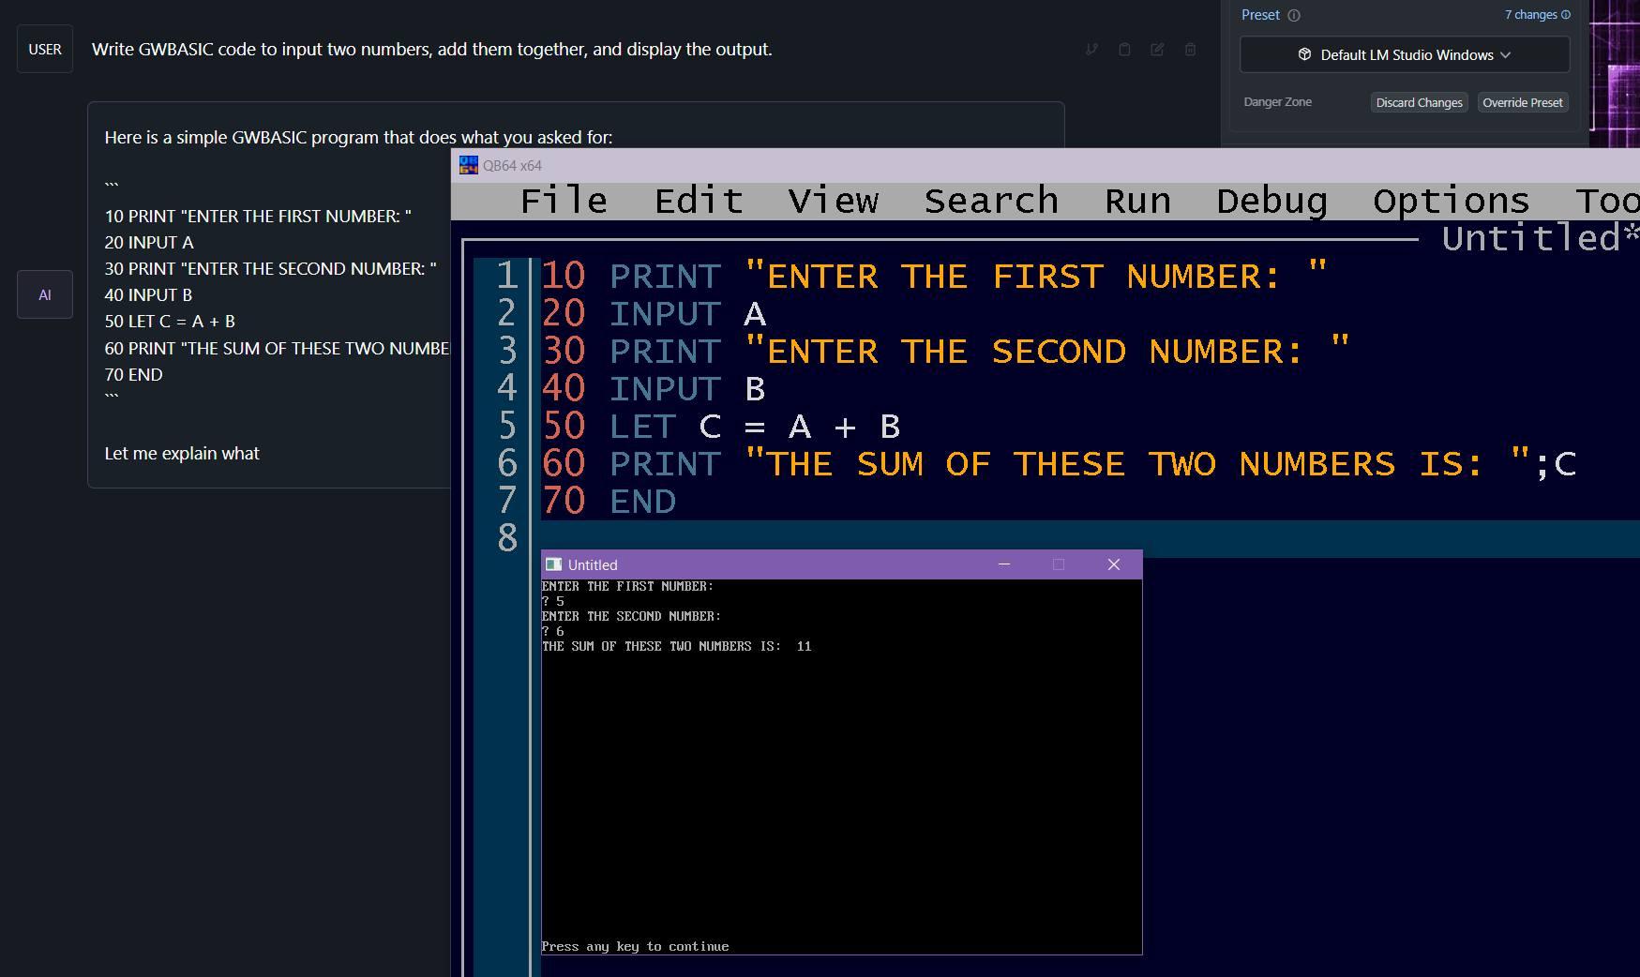Click "ENTER THE FIRST NUMBER:" in output window
The height and width of the screenshot is (977, 1640).
pos(627,586)
